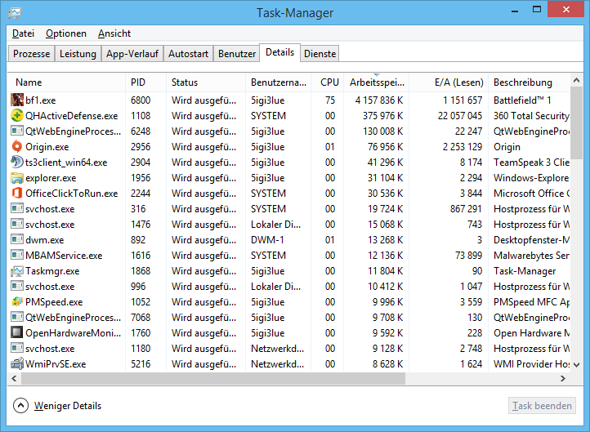The width and height of the screenshot is (590, 432).
Task: Select the QHActiveDefense.exe process icon
Action: (x=17, y=116)
